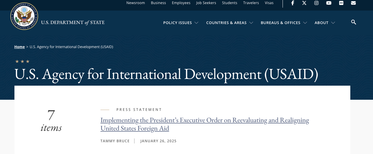Open the search magnifying glass
The height and width of the screenshot is (154, 373).
click(x=354, y=22)
